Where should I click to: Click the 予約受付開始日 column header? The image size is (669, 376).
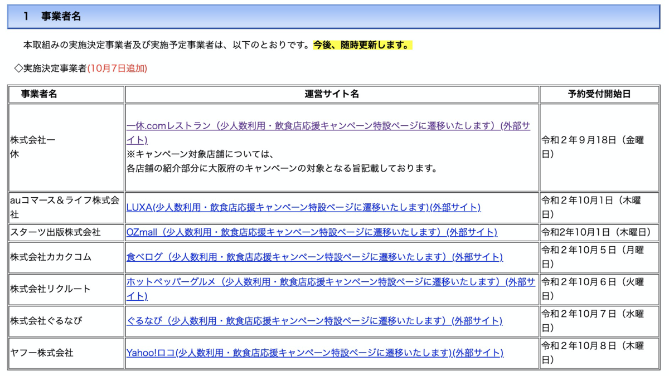(599, 94)
